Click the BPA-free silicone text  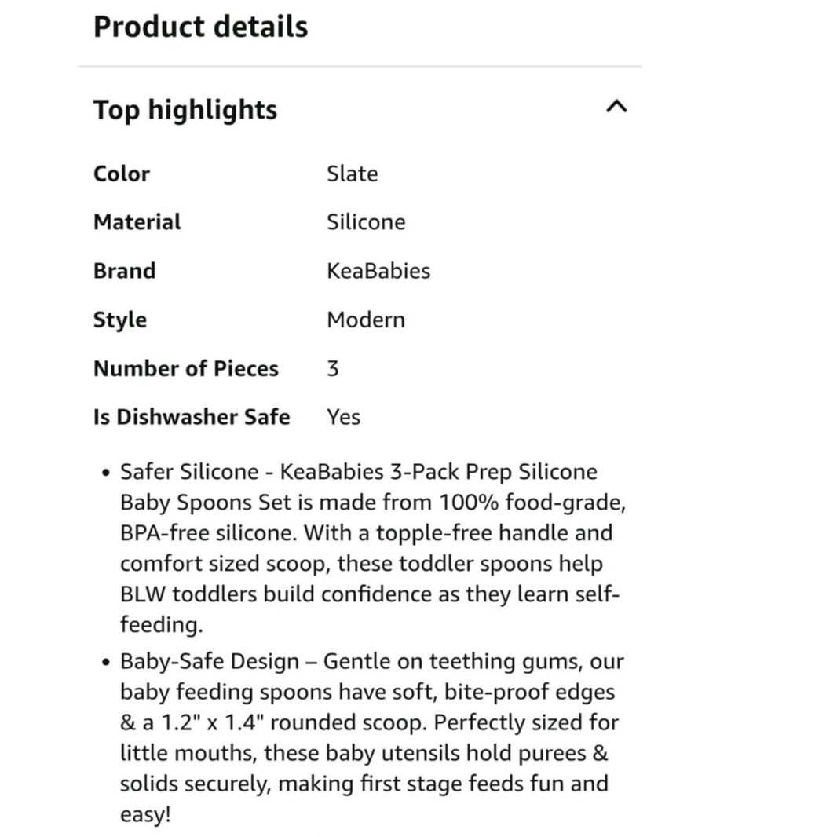(208, 533)
